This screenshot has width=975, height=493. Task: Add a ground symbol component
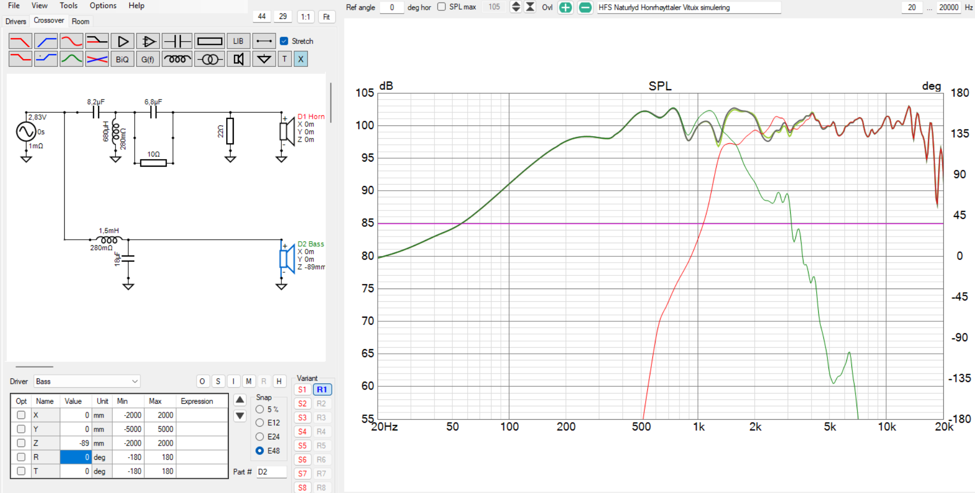tap(264, 59)
